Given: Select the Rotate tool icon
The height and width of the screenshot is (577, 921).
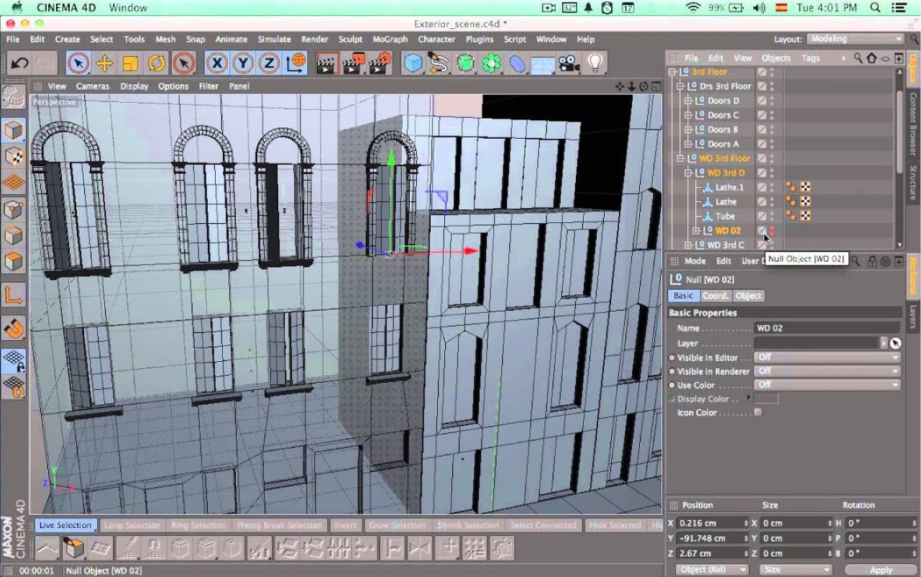Looking at the screenshot, I should [x=157, y=63].
